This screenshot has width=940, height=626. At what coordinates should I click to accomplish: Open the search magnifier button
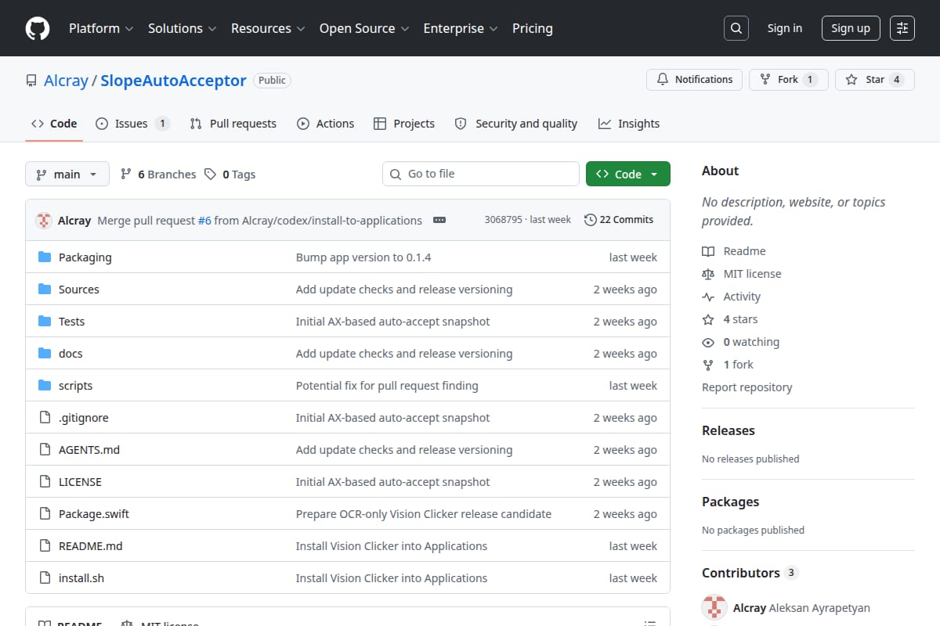tap(736, 28)
